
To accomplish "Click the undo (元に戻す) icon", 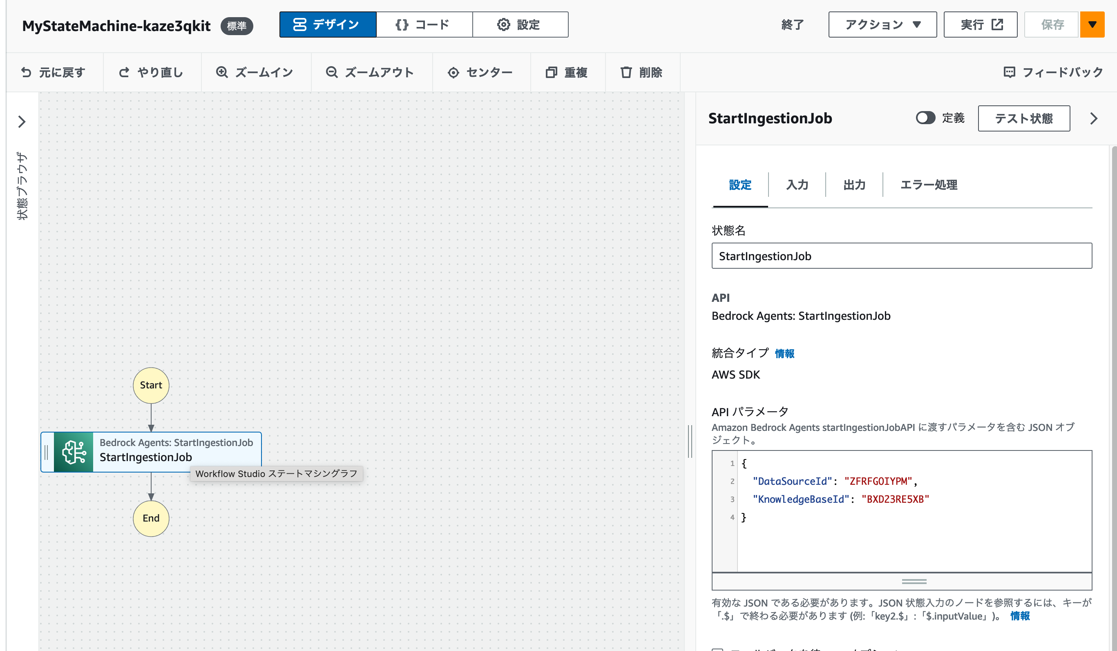I will pyautogui.click(x=26, y=72).
